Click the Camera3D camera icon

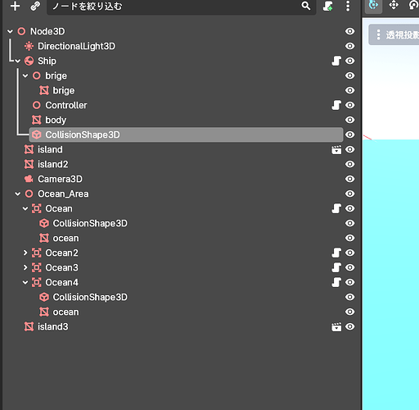click(x=29, y=179)
